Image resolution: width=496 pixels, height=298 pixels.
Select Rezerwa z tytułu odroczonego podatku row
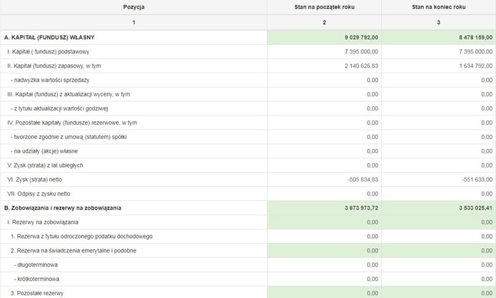(x=248, y=237)
